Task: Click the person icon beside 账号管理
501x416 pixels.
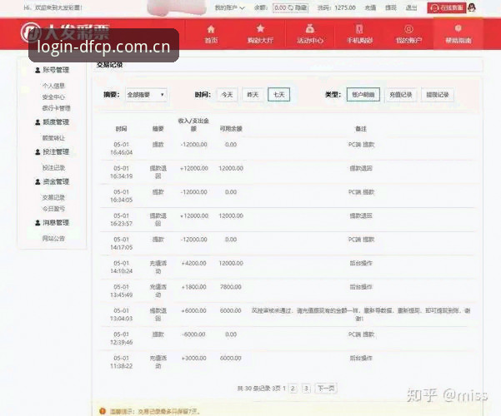Action: coord(38,70)
